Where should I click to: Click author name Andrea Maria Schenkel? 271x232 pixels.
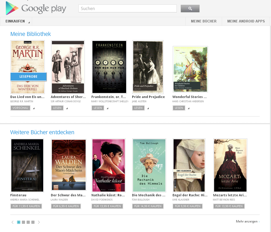(25, 200)
